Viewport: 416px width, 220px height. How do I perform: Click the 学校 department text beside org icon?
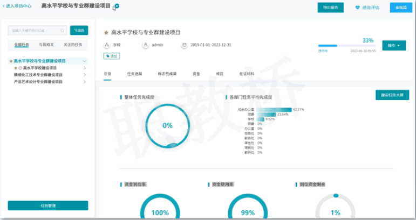tap(117, 45)
